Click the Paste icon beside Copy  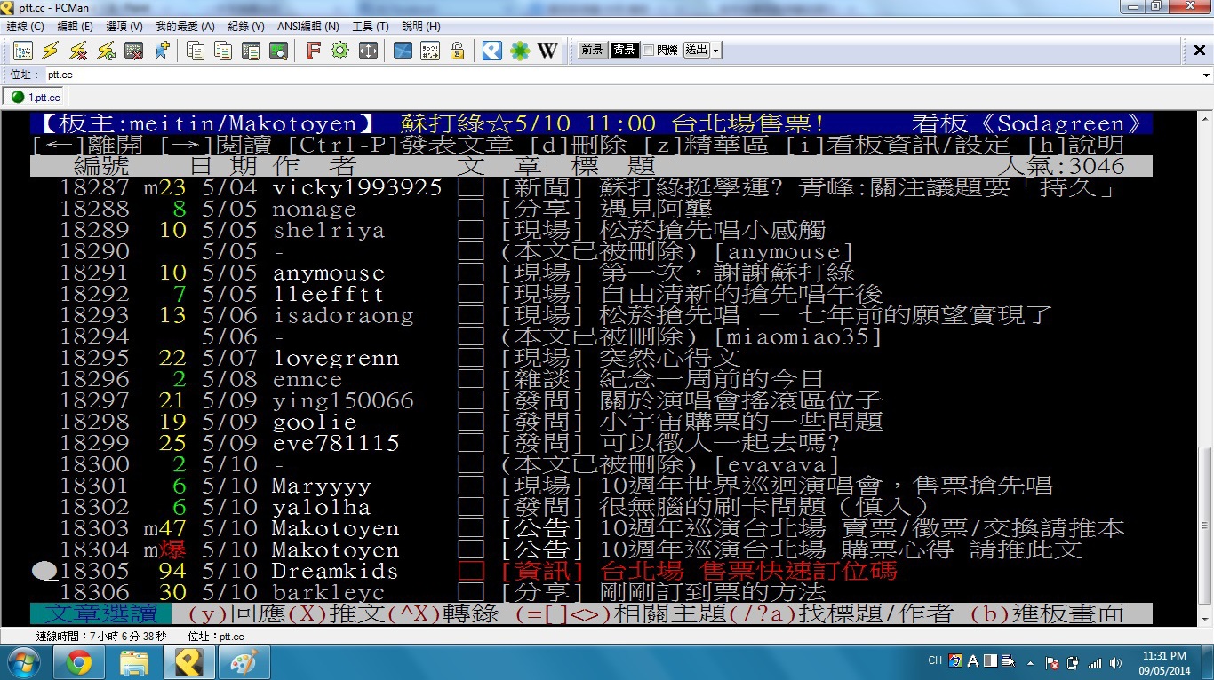[x=223, y=51]
